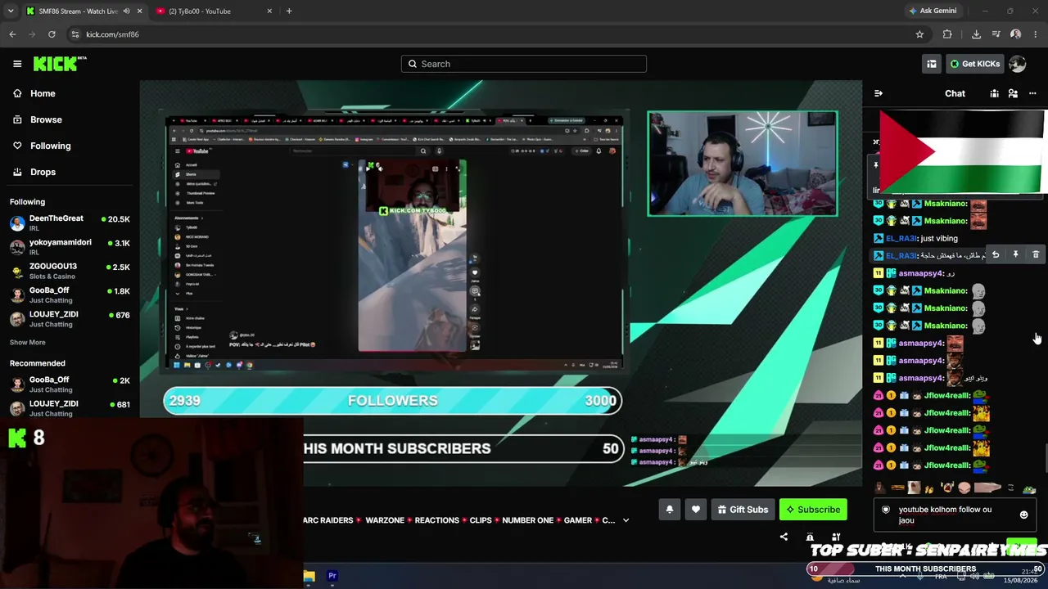Expand the stream tags list
Viewport: 1048px width, 589px height.
pos(626,520)
